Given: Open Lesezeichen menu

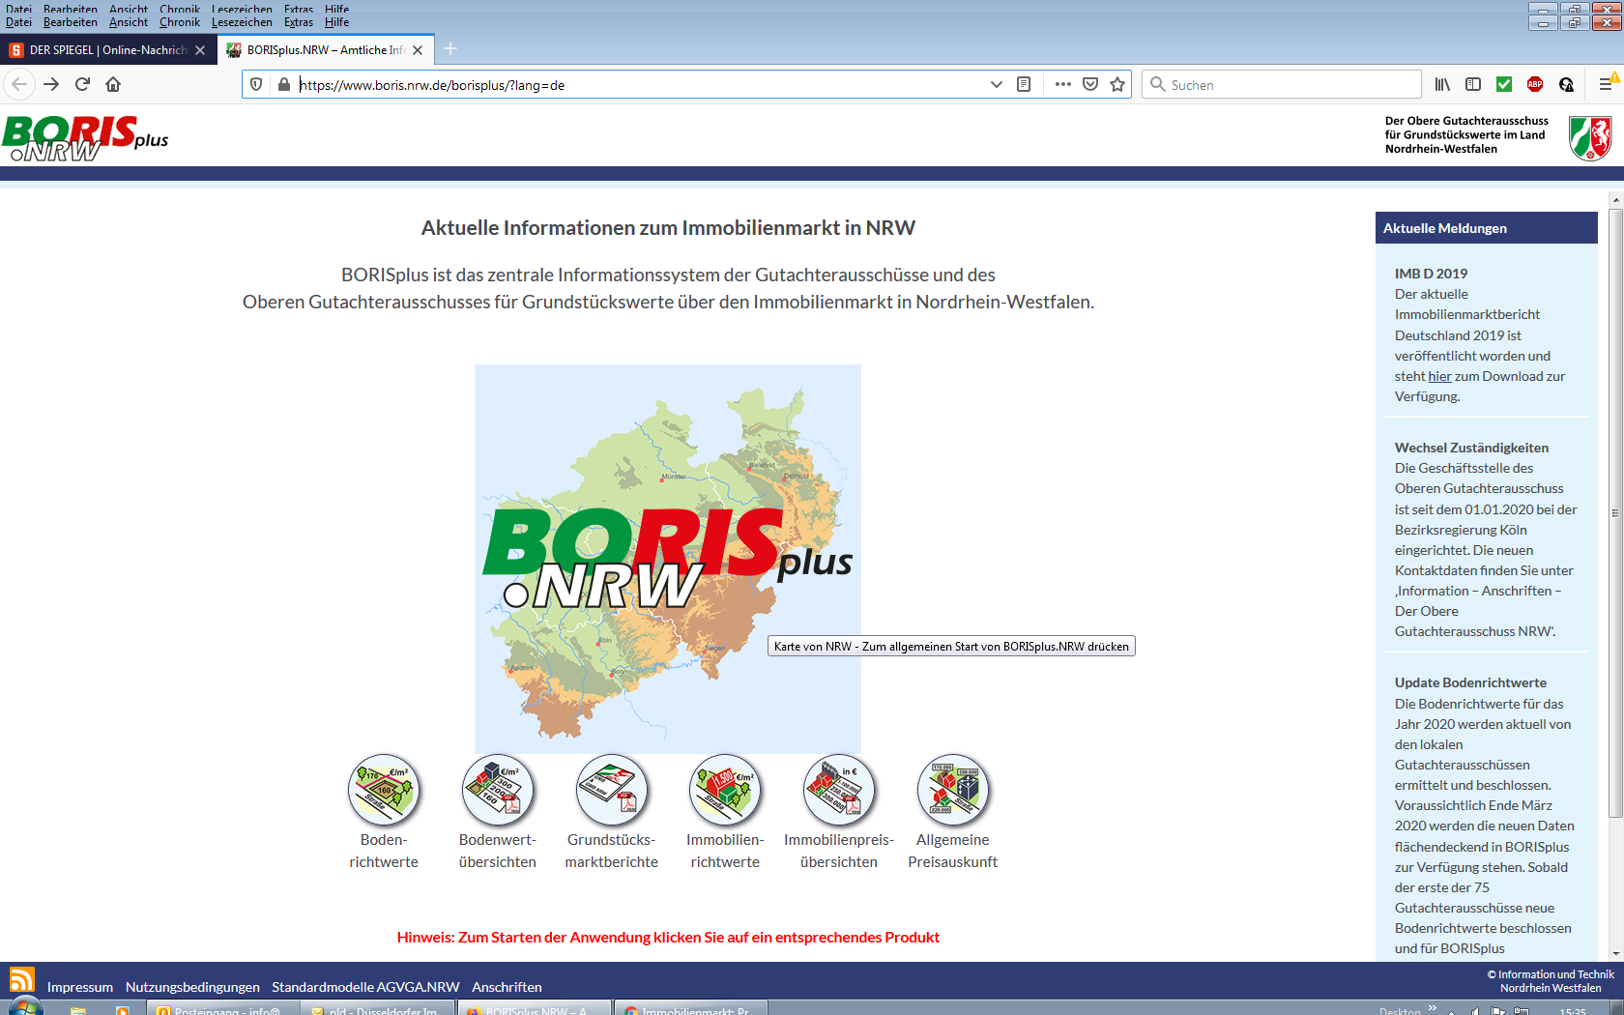Looking at the screenshot, I should pyautogui.click(x=242, y=22).
